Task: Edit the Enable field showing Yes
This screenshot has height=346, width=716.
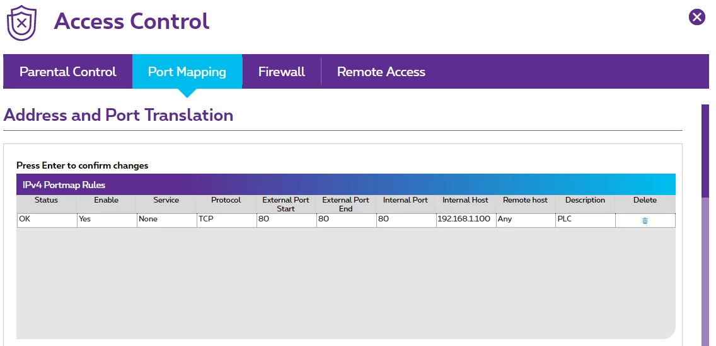Action: point(106,220)
